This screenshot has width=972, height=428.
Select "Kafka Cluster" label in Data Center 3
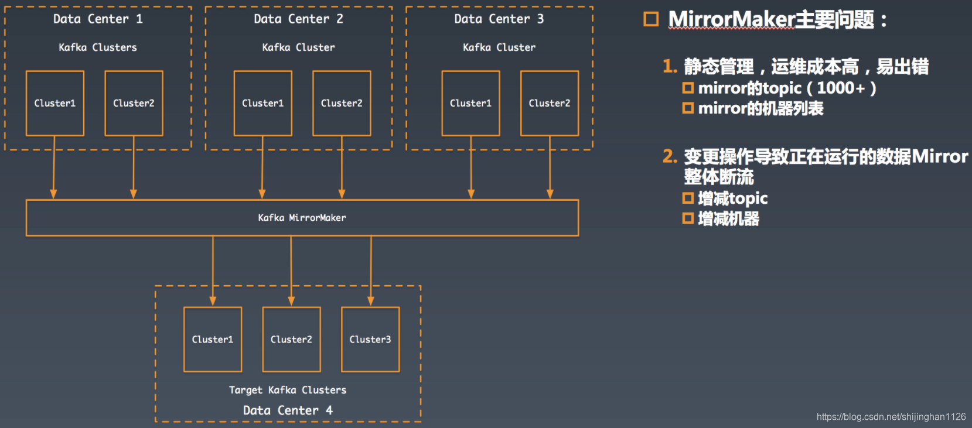click(x=499, y=47)
